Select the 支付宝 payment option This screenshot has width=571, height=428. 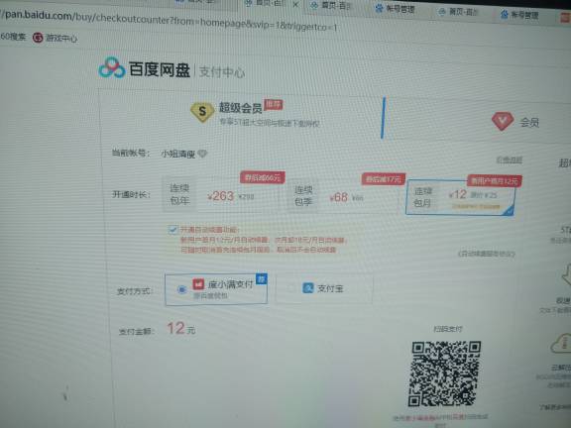pyautogui.click(x=324, y=288)
